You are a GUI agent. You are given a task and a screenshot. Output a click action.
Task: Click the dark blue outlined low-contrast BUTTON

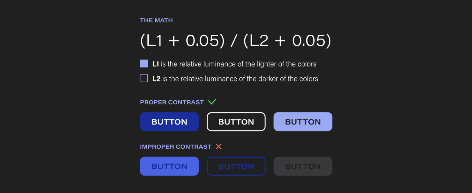pos(236,166)
